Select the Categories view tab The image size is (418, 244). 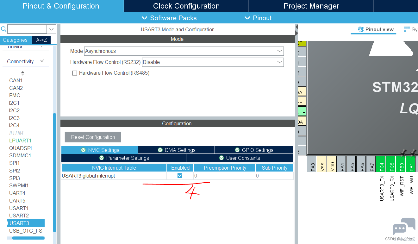[15, 40]
